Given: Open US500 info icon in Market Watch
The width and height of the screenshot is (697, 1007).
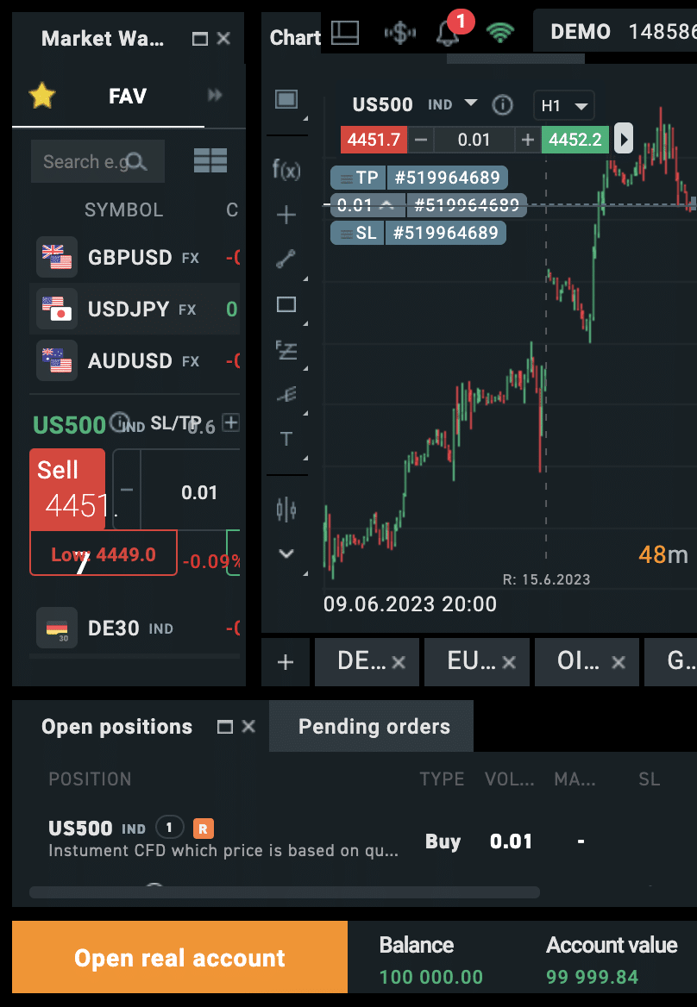Looking at the screenshot, I should pyautogui.click(x=119, y=422).
